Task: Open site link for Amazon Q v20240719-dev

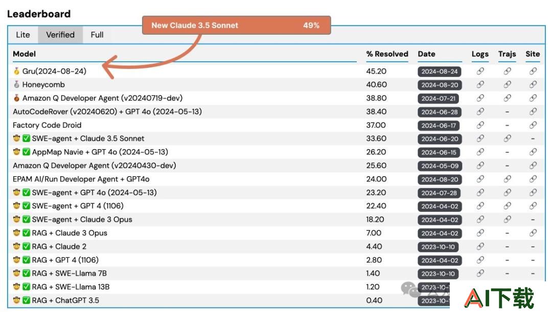Action: [533, 98]
